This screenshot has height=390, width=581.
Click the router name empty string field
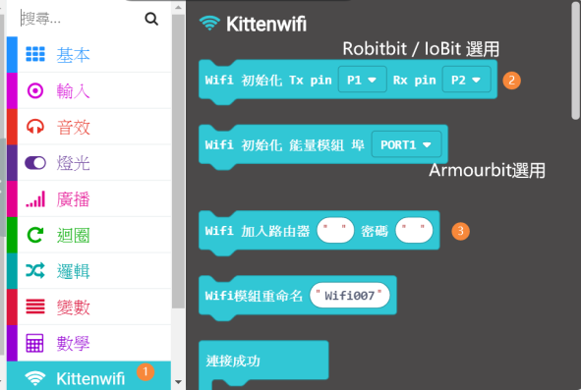[335, 231]
